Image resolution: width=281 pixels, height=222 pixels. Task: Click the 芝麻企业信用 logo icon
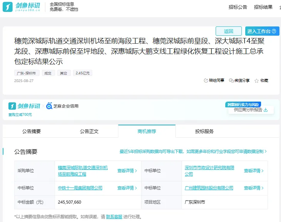coord(49,106)
